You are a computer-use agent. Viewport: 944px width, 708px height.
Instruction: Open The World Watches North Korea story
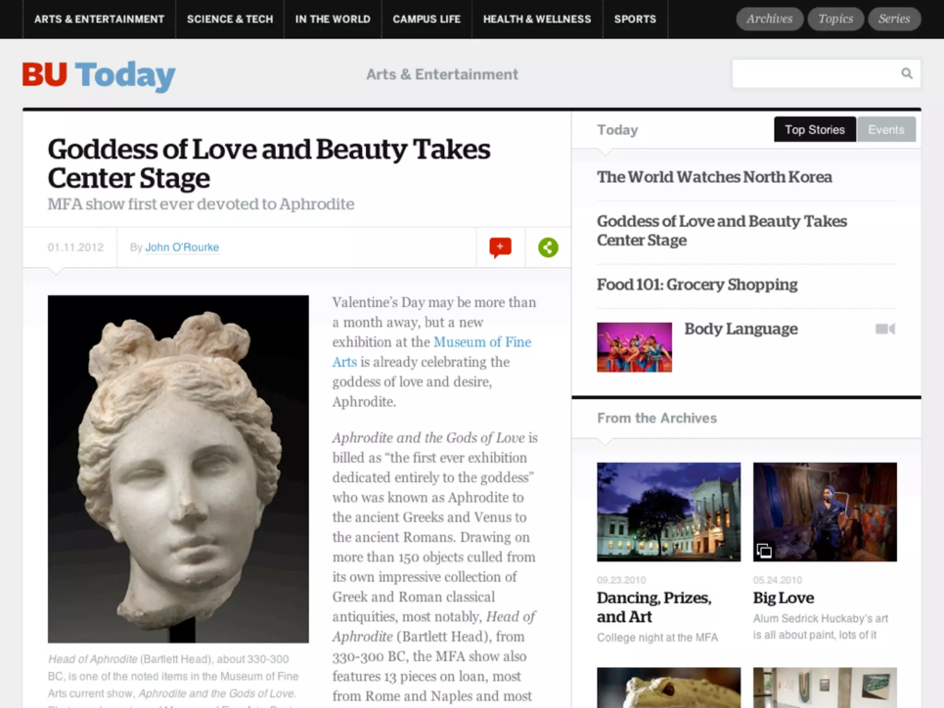click(x=714, y=177)
